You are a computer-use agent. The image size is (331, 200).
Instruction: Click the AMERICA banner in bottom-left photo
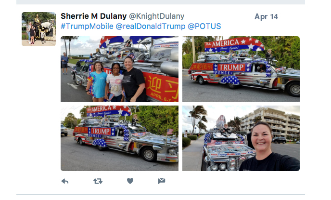pyautogui.click(x=109, y=111)
